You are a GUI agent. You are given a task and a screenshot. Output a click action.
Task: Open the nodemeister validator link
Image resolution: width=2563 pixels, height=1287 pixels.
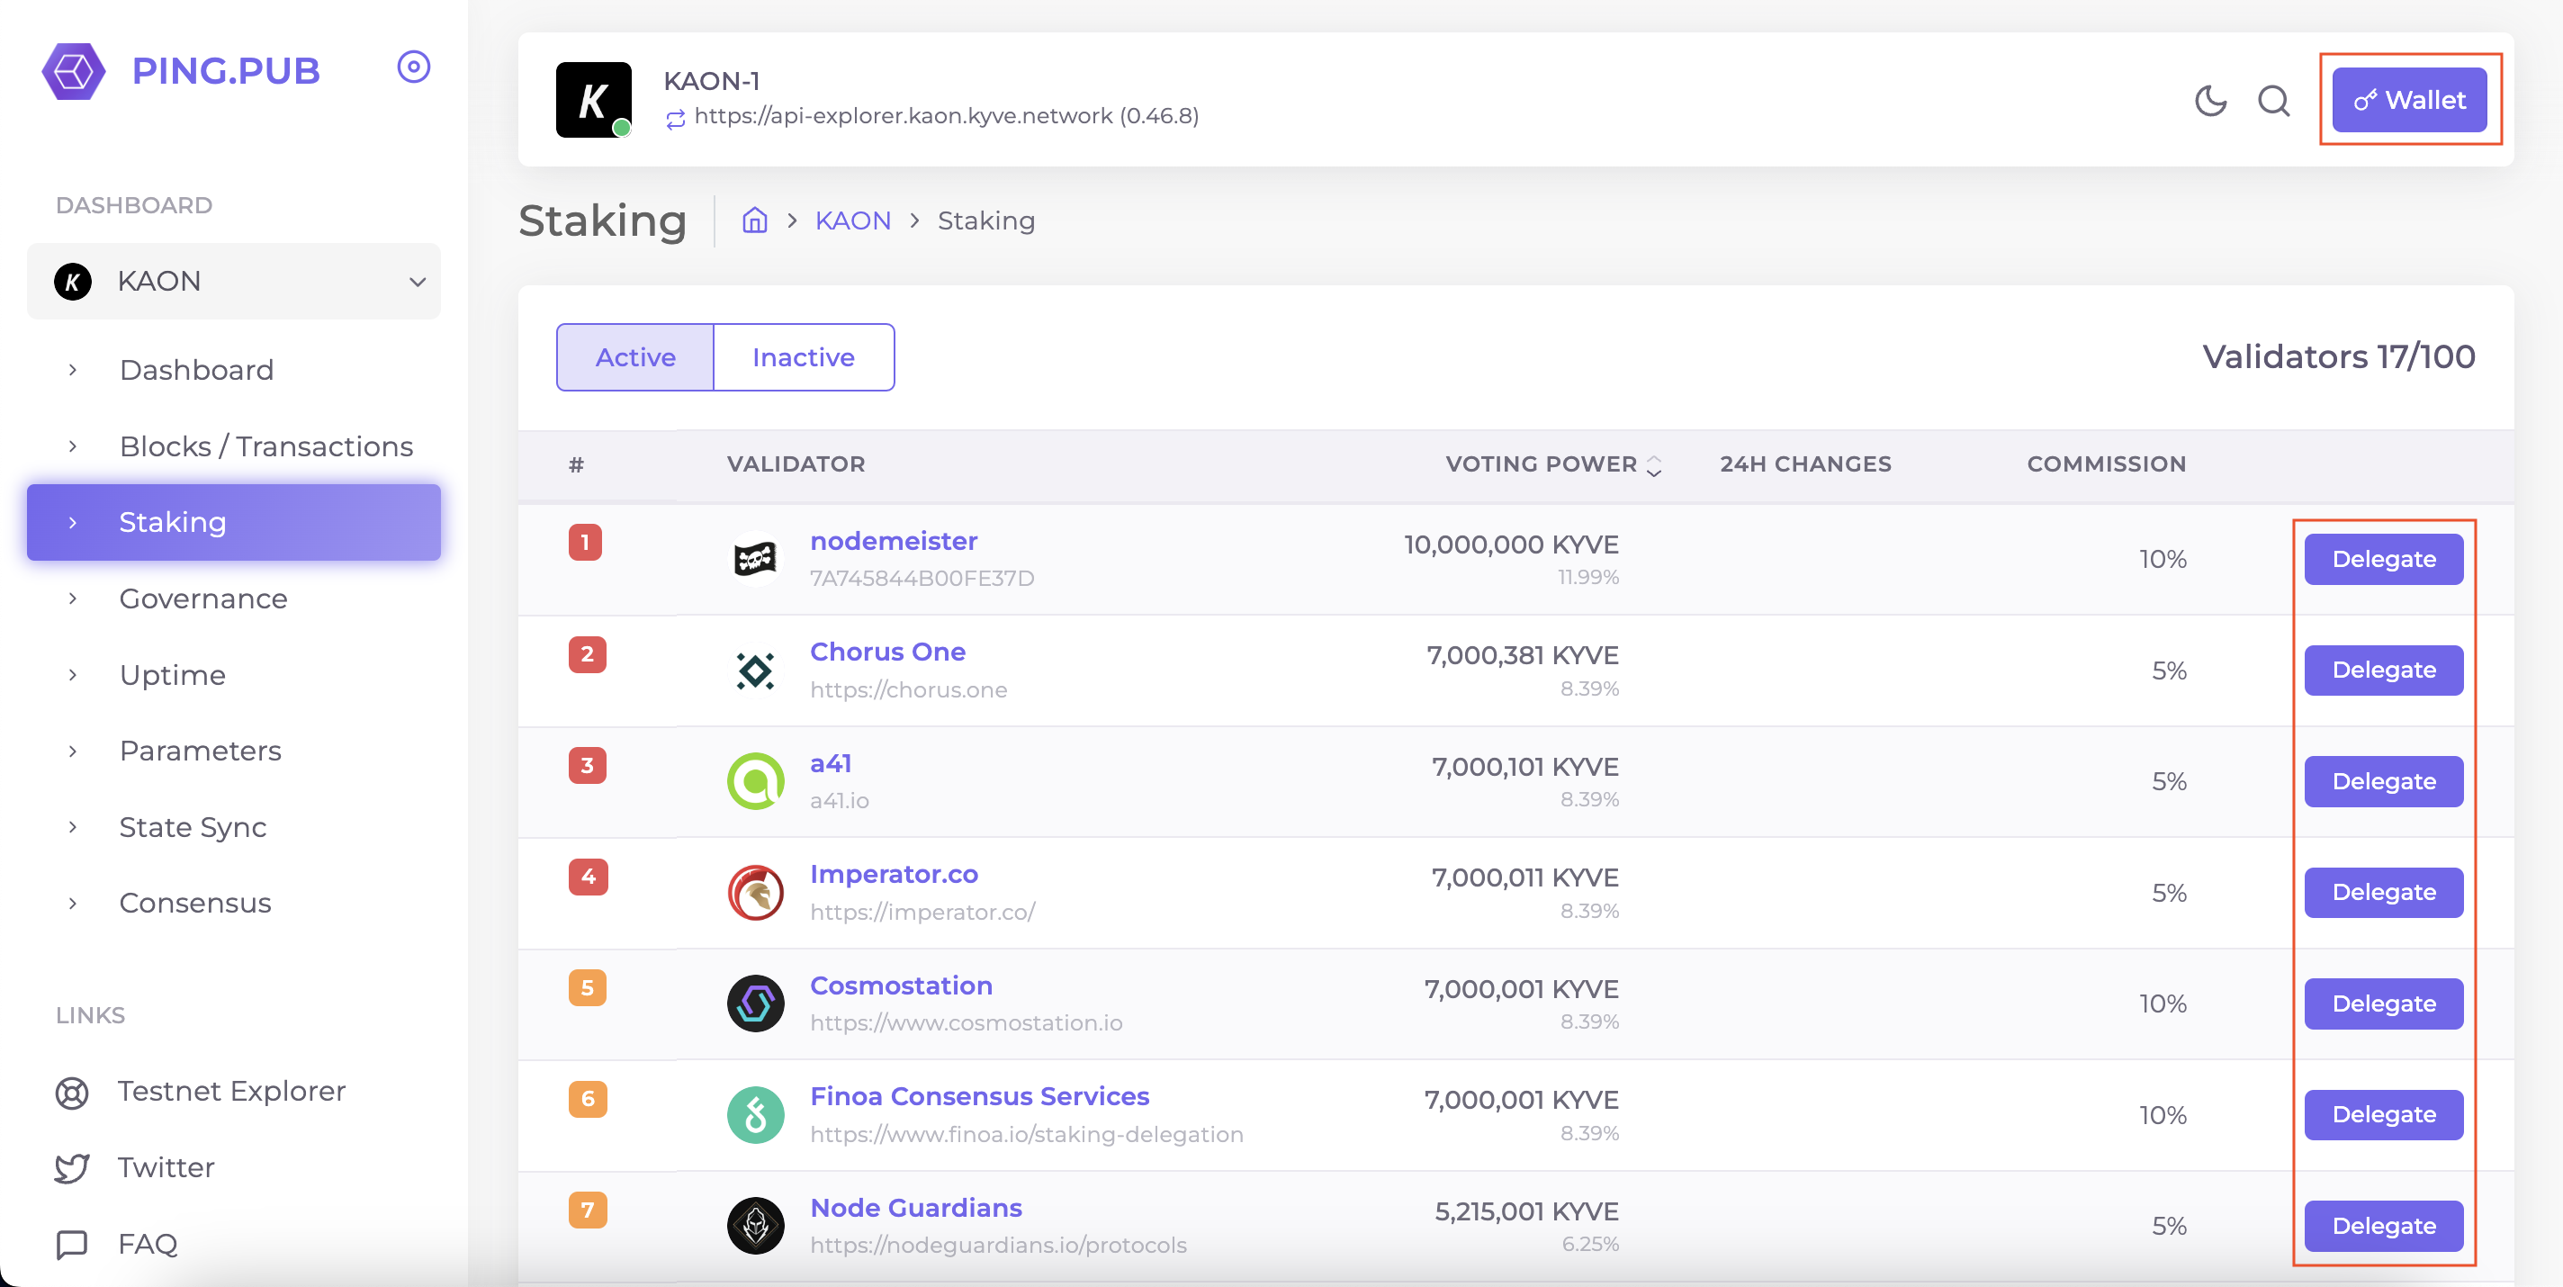tap(893, 541)
